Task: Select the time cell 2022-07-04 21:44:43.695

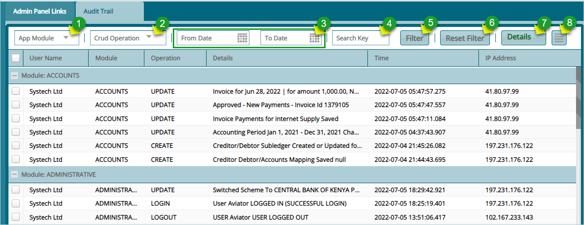Action: tap(410, 159)
